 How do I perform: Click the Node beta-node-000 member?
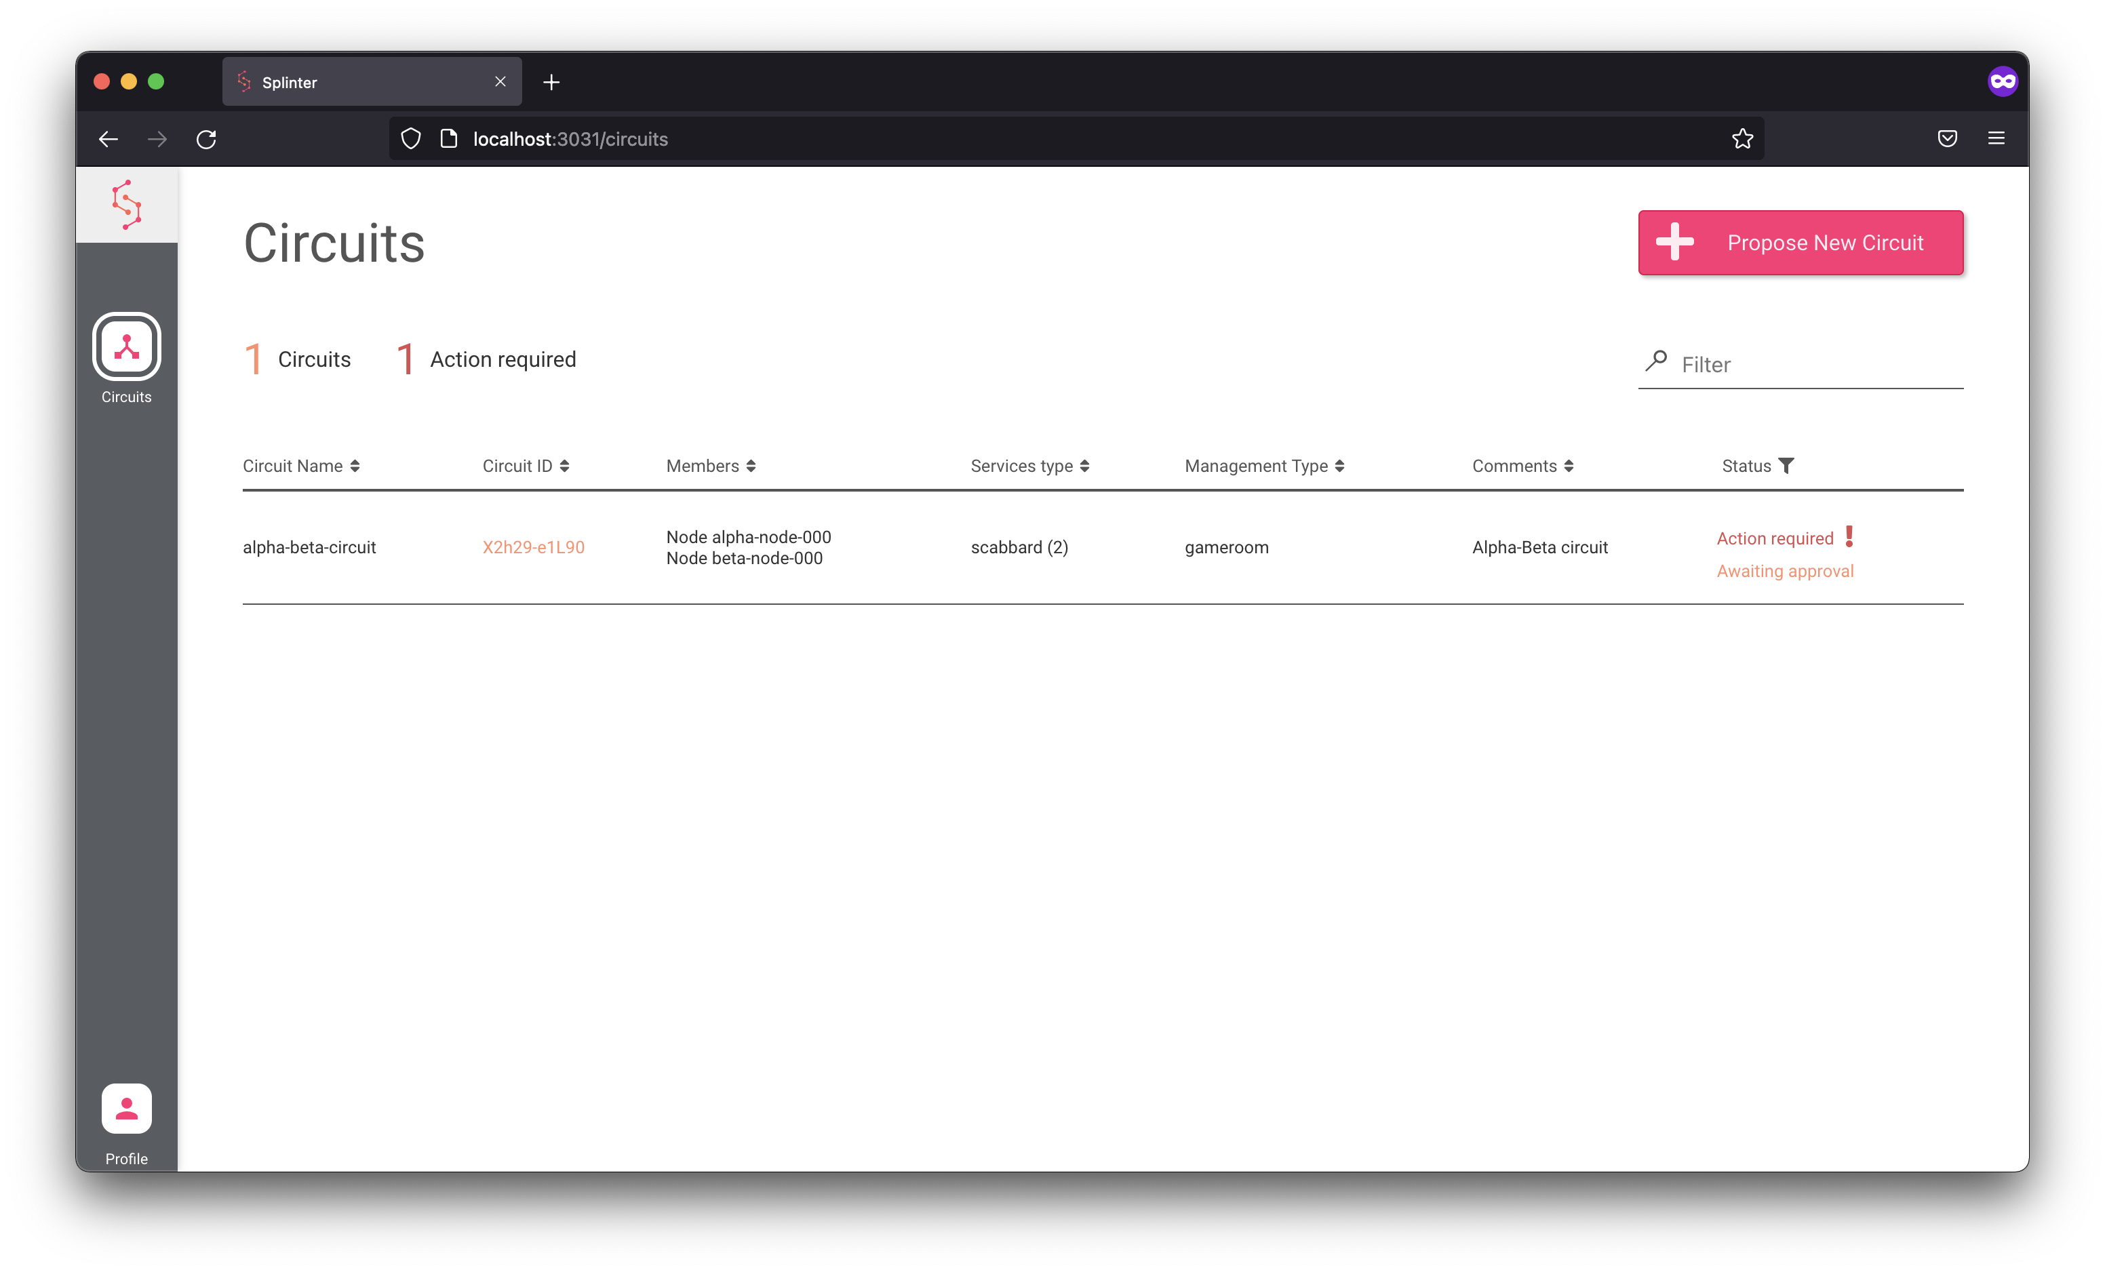tap(744, 558)
